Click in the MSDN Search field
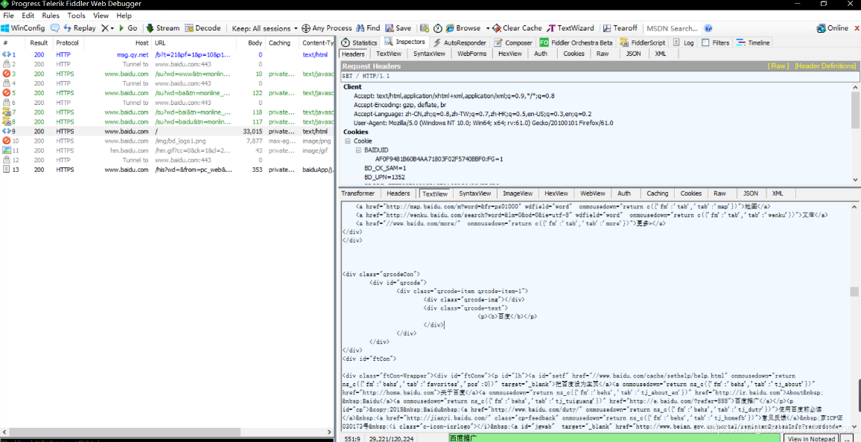Viewport: 861px width, 442px height. (x=672, y=28)
